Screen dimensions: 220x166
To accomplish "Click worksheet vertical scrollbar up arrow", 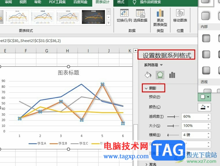I will point(136,50).
